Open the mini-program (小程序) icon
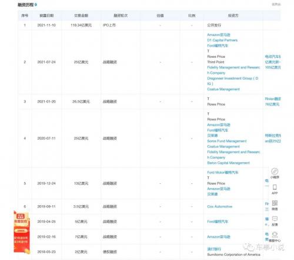Image resolution: width=294 pixels, height=260 pixels. [275, 172]
